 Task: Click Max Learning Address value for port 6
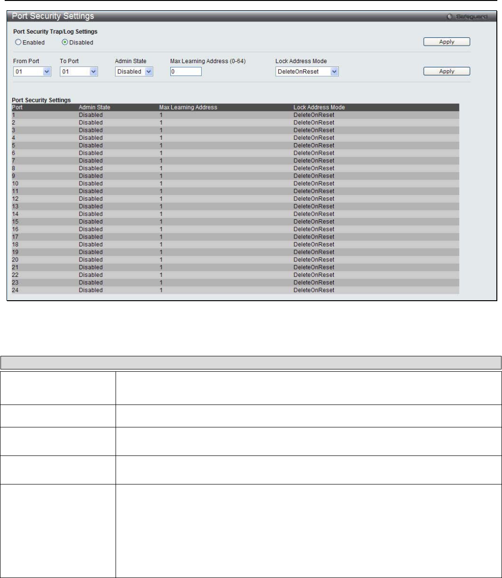(x=161, y=153)
